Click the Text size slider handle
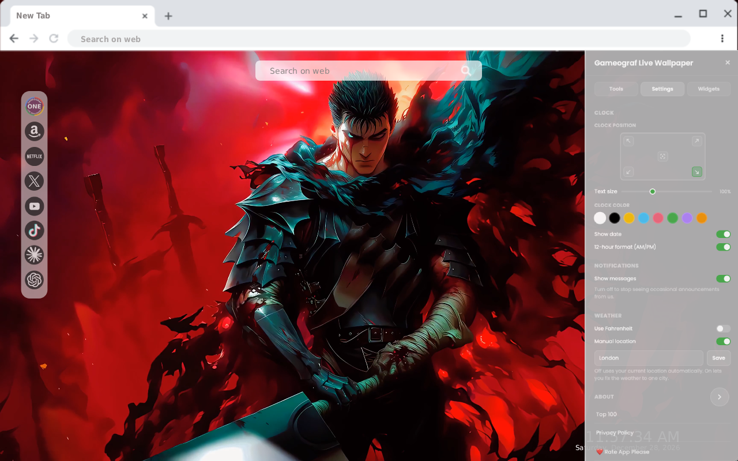The image size is (738, 461). pyautogui.click(x=653, y=191)
